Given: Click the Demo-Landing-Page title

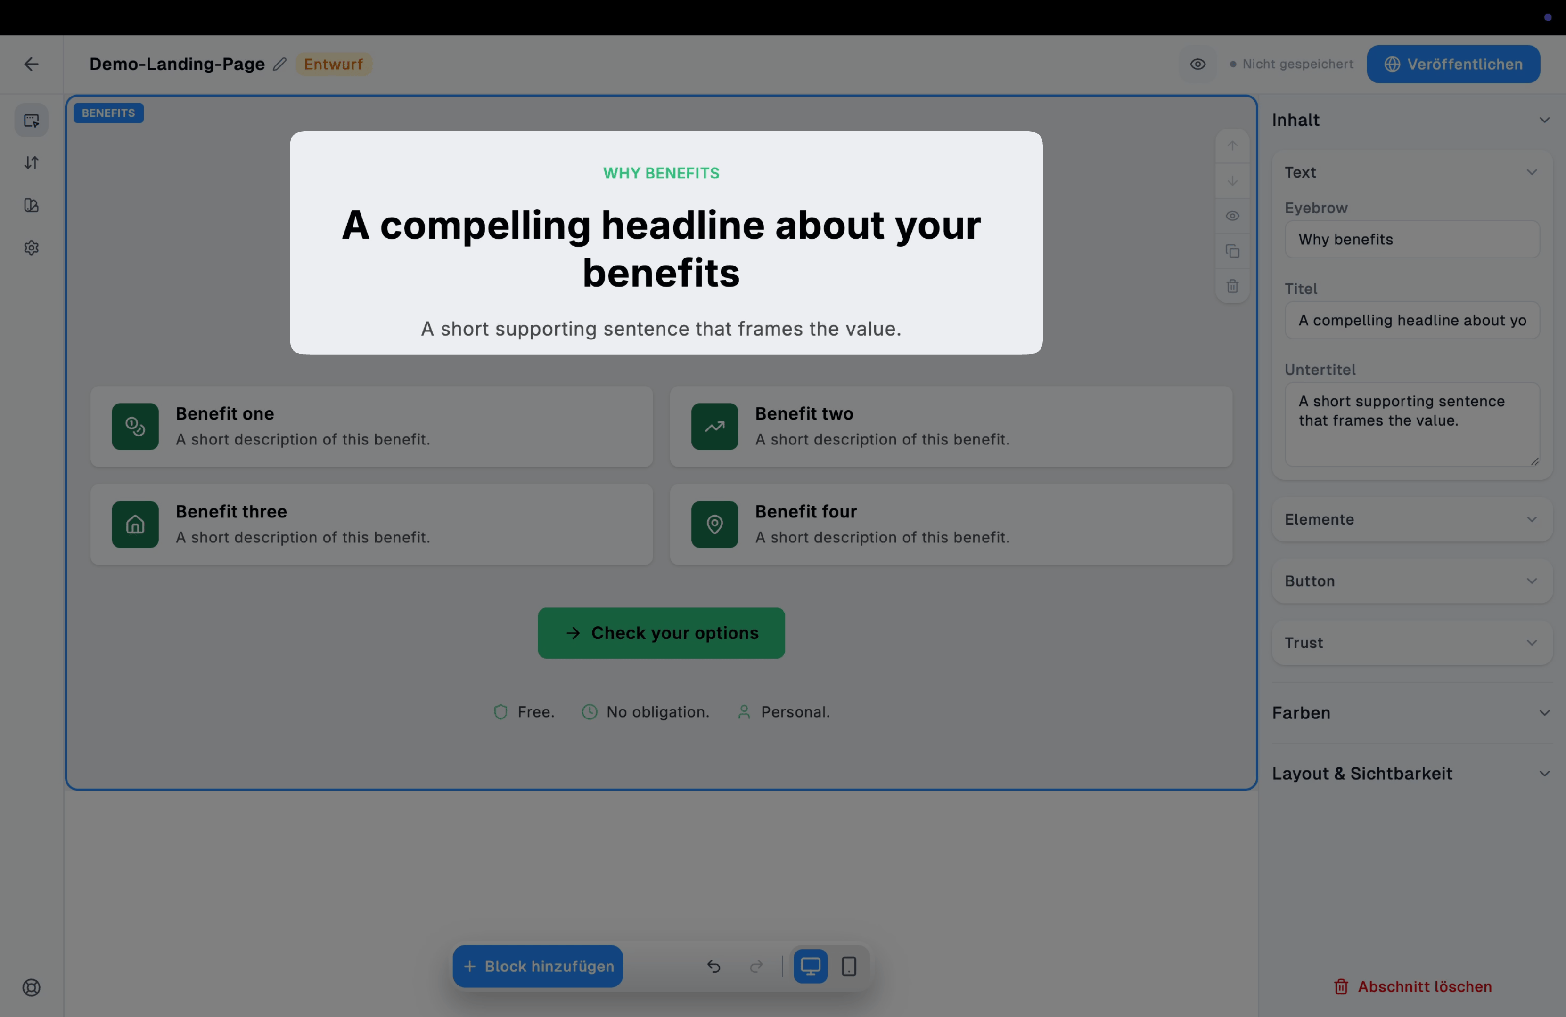Looking at the screenshot, I should 177,64.
